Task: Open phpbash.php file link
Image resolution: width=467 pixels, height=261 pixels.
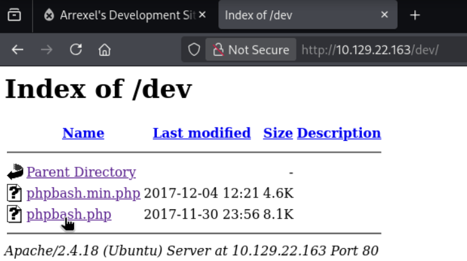Action: [x=69, y=214]
